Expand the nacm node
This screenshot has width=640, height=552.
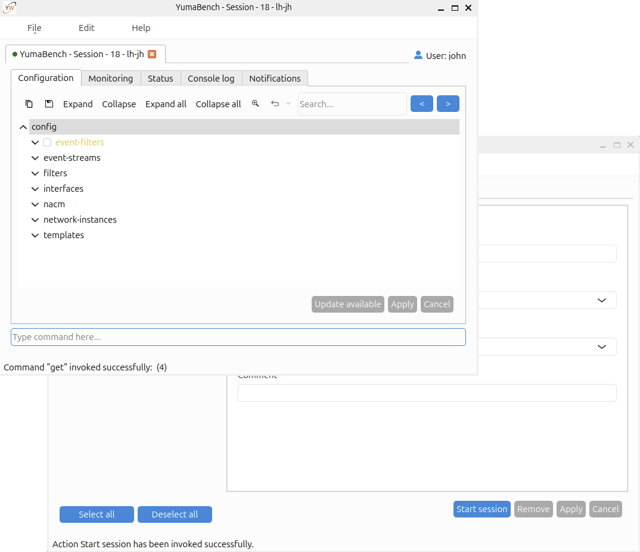[35, 204]
